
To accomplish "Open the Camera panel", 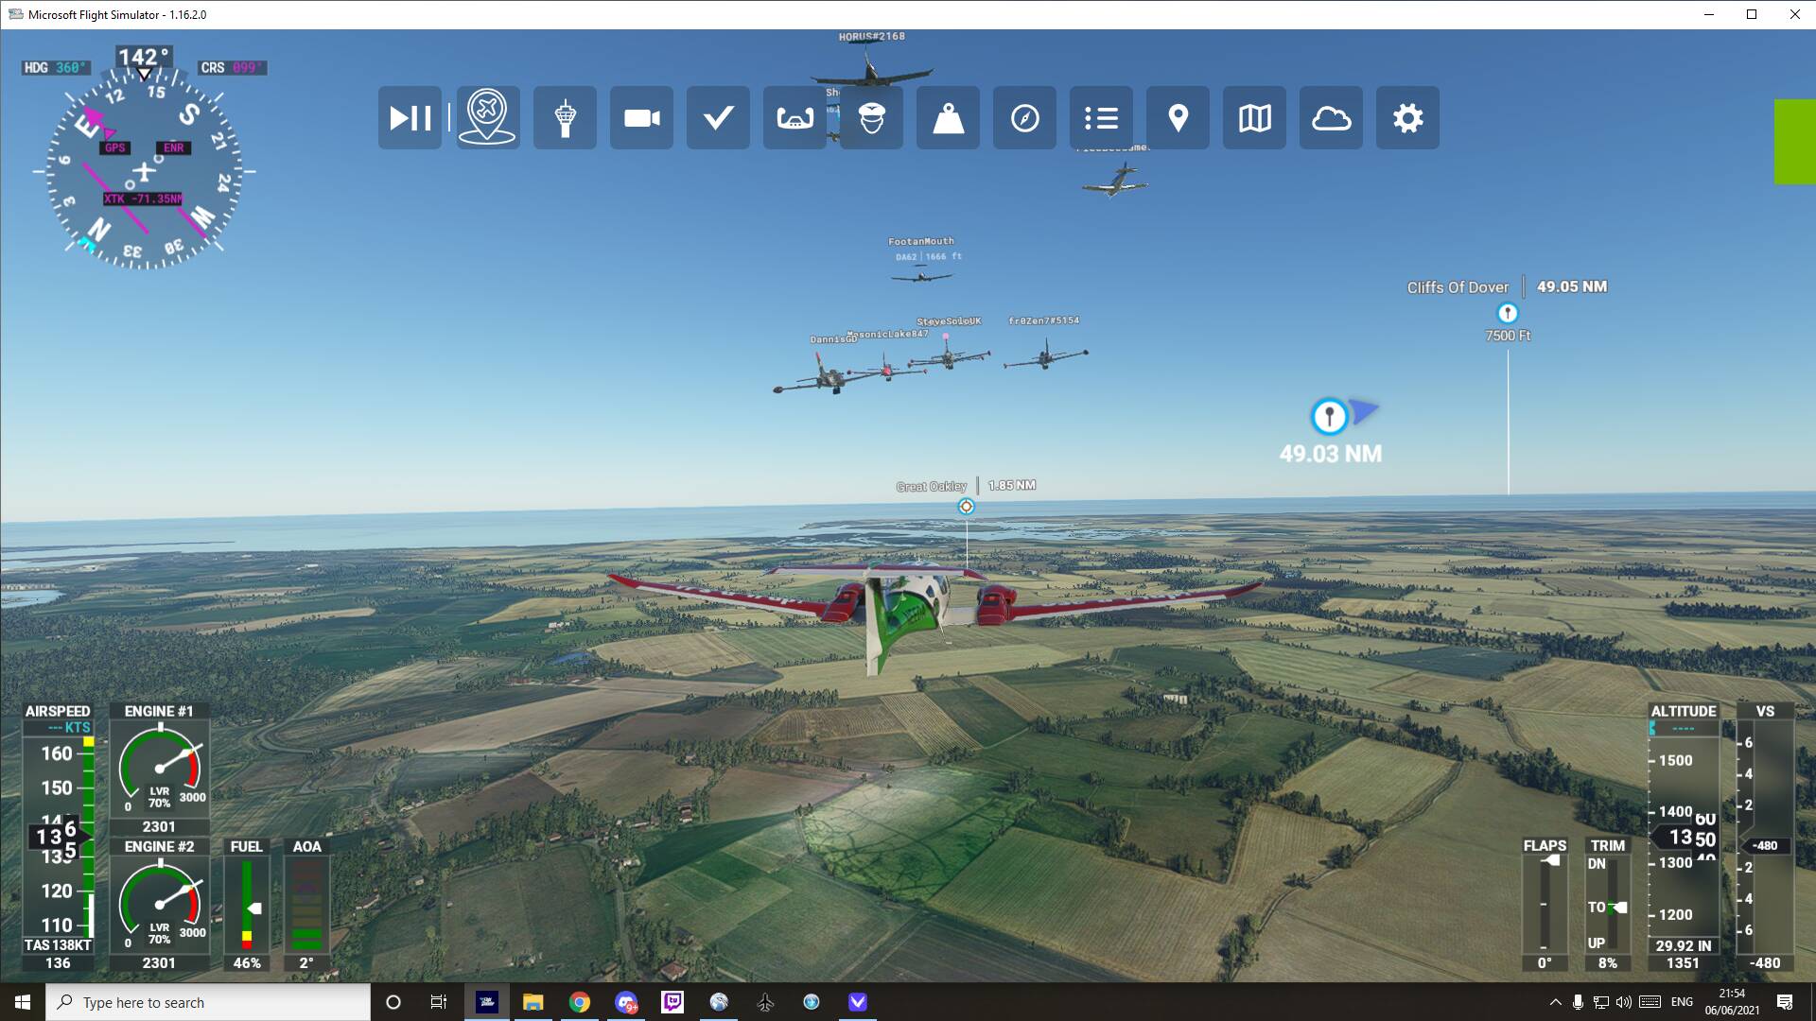I will (641, 118).
